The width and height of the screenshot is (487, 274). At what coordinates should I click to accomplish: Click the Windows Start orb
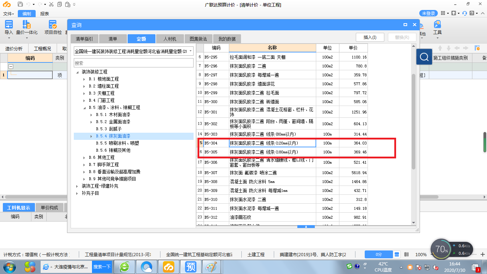(9, 267)
